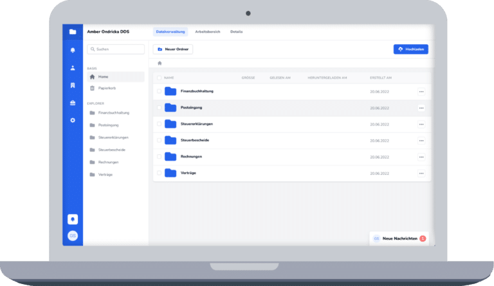Open notifications bell in the sidebar
Screen dimensions: 494x286
(x=73, y=50)
